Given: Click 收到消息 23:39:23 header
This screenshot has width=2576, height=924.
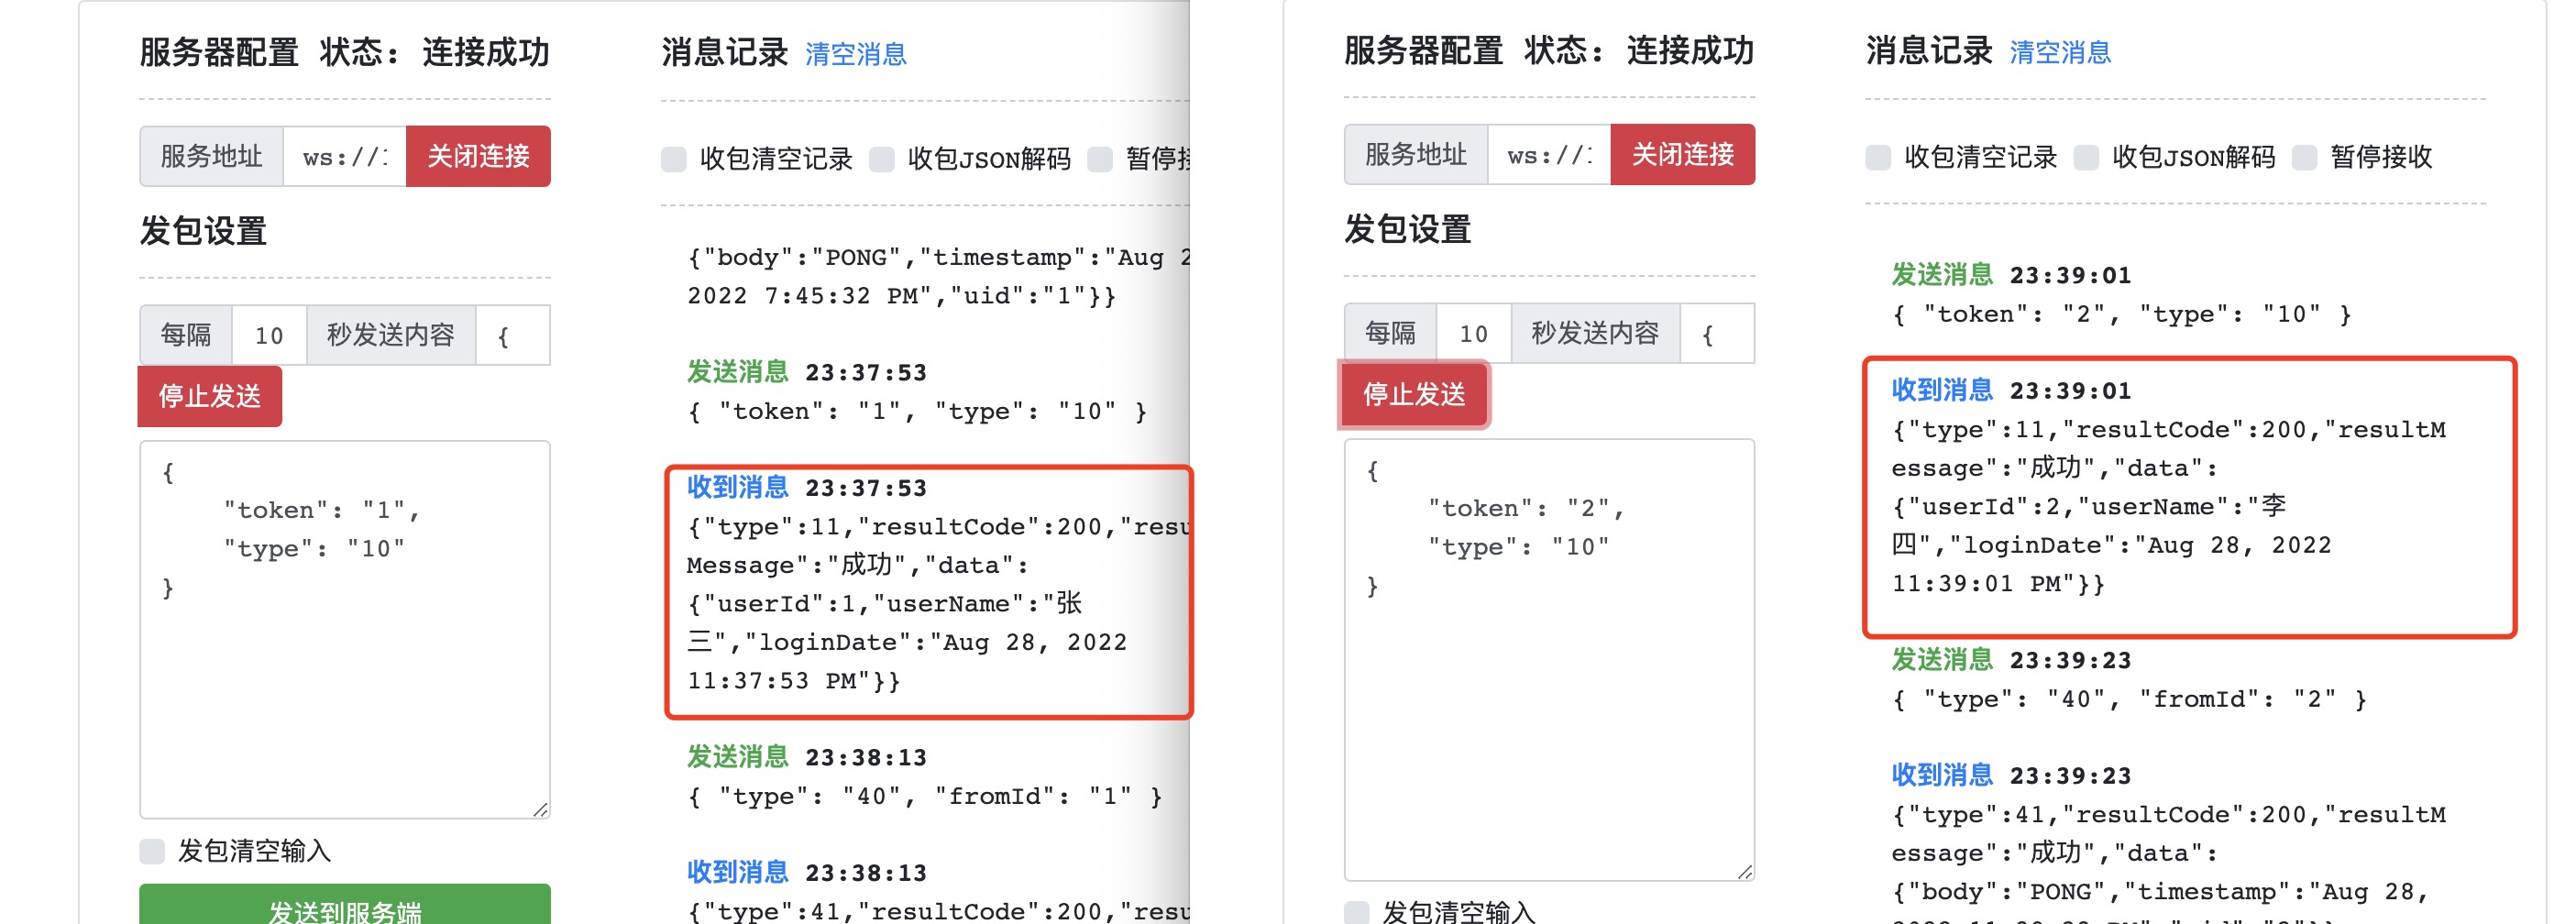Looking at the screenshot, I should 2011,776.
